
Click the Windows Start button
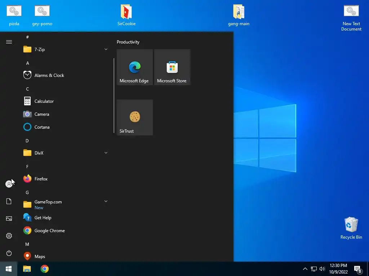[9, 269]
